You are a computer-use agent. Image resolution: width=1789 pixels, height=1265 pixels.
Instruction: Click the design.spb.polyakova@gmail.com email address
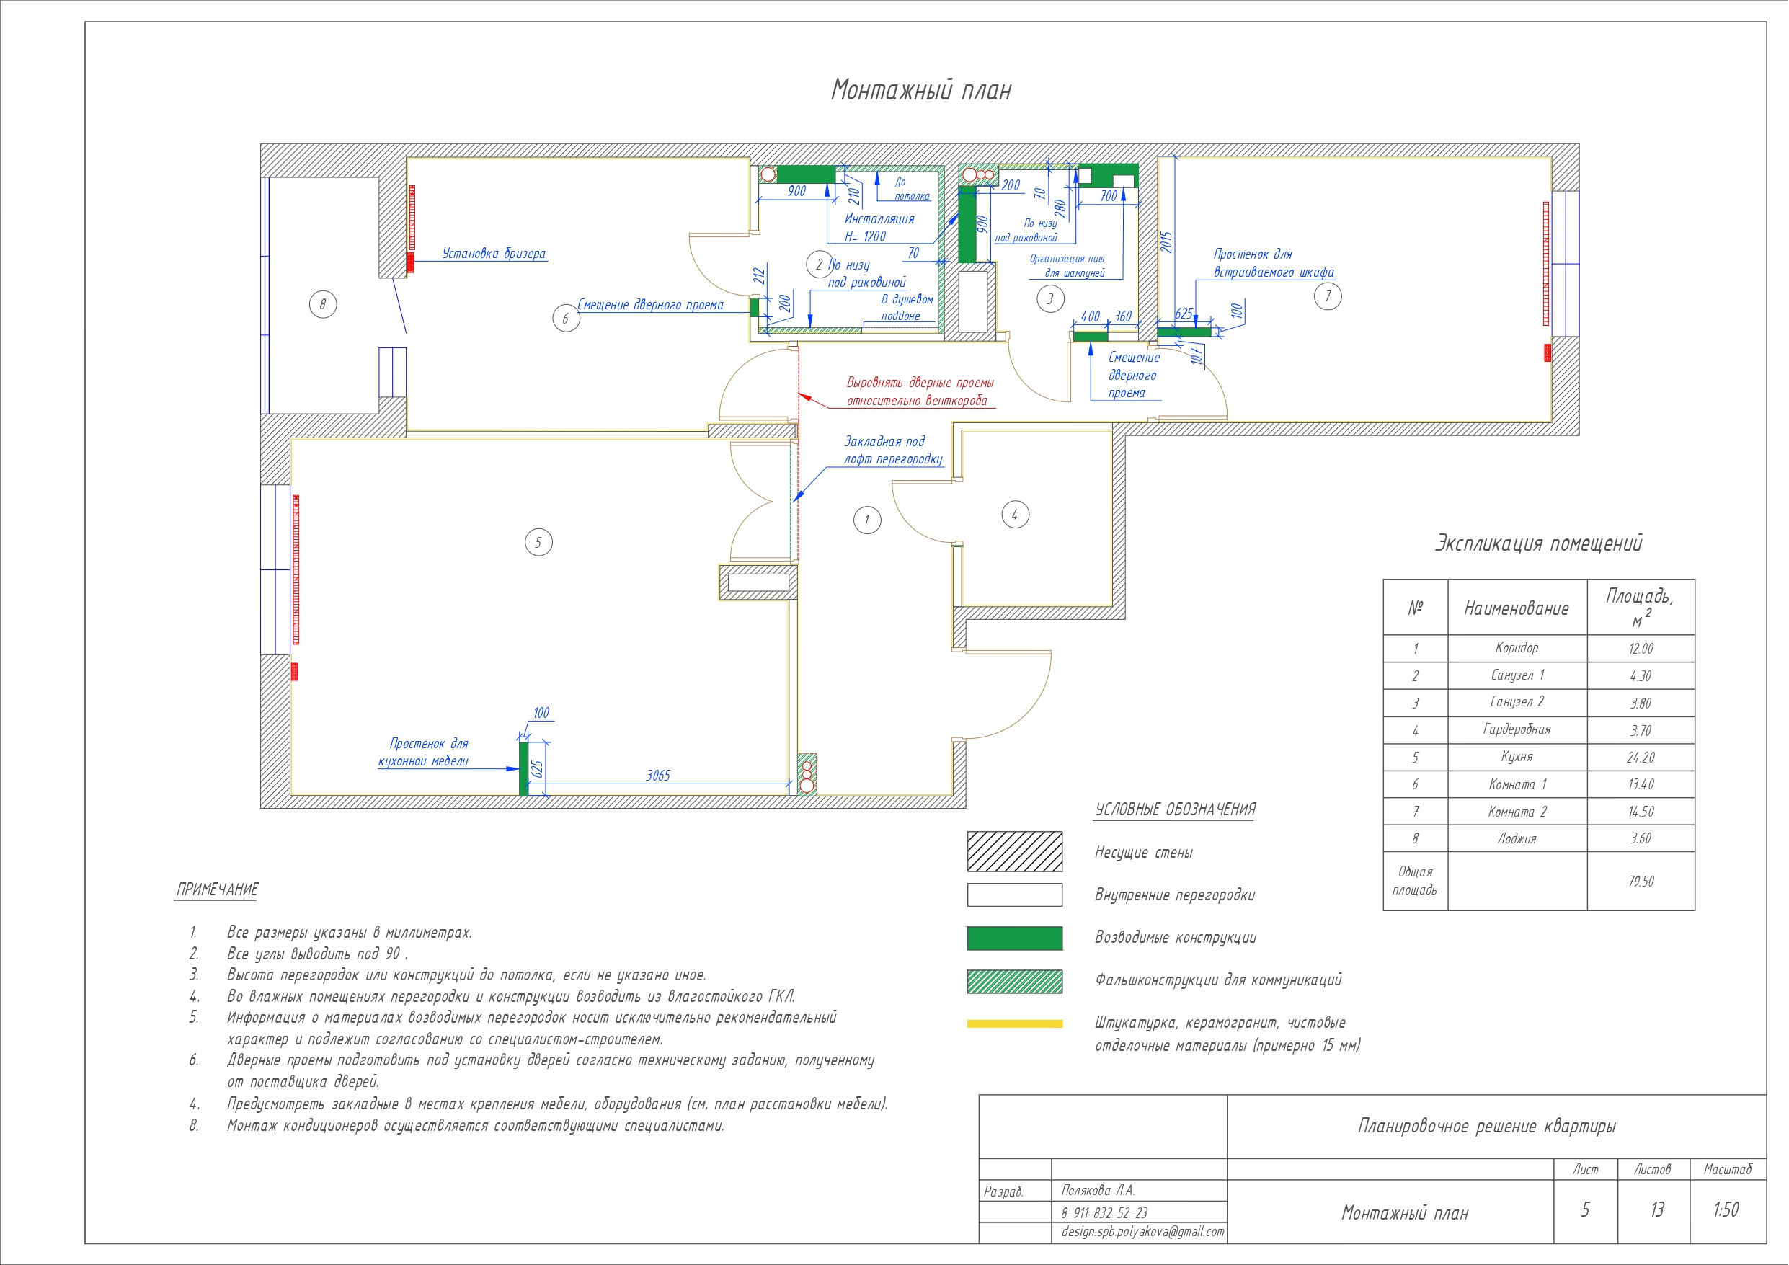click(1142, 1233)
